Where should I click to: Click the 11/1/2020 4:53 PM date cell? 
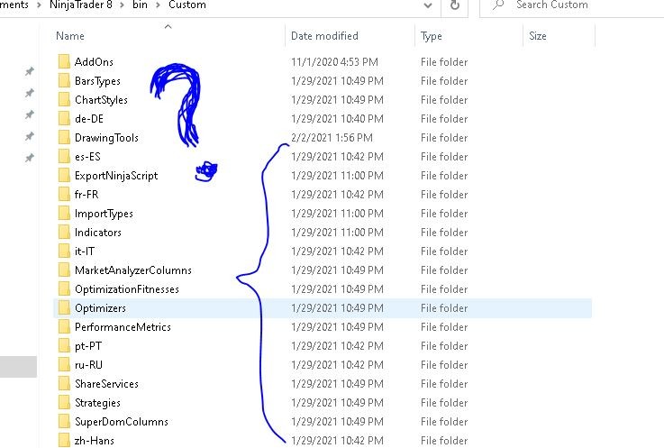pyautogui.click(x=334, y=62)
